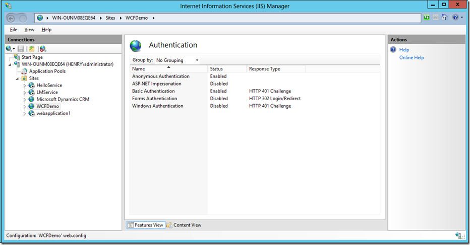Switch to Content View tab
This screenshot has height=245, width=470.
tap(184, 225)
